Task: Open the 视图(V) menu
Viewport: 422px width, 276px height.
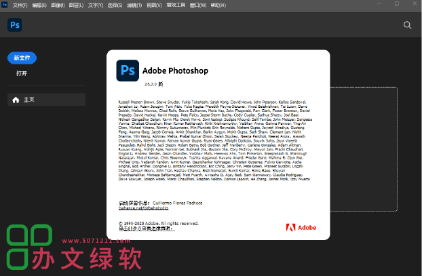Action: pyautogui.click(x=154, y=5)
